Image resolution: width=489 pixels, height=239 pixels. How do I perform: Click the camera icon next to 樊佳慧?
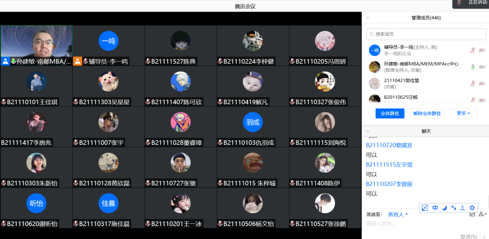click(x=482, y=83)
